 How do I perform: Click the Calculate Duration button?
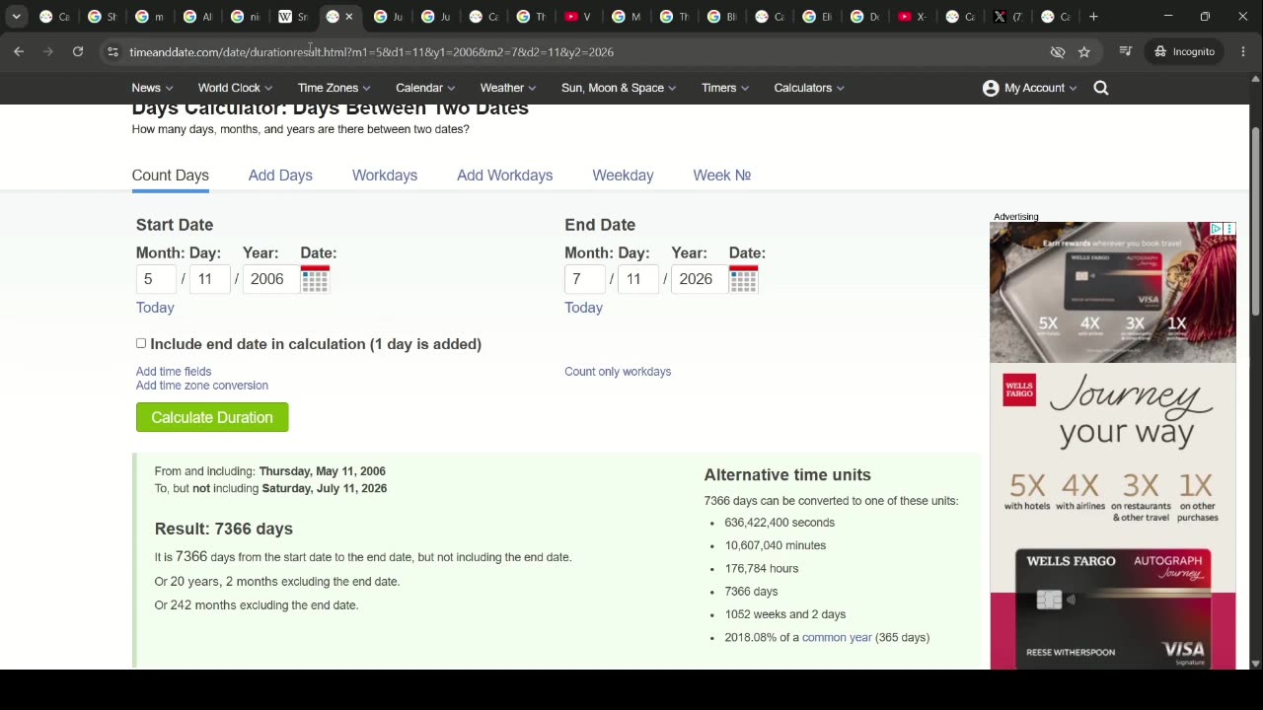(x=212, y=417)
